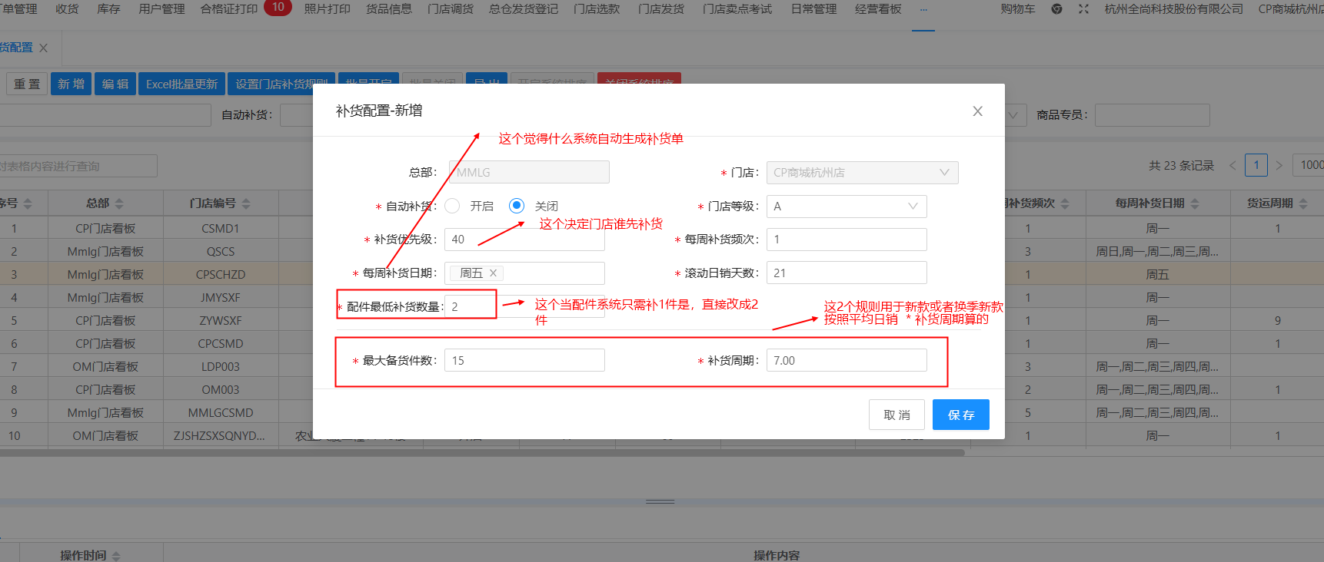This screenshot has height=562, width=1324.
Task: Sort table by 每周补货日期 column arrows
Action: click(x=1195, y=203)
